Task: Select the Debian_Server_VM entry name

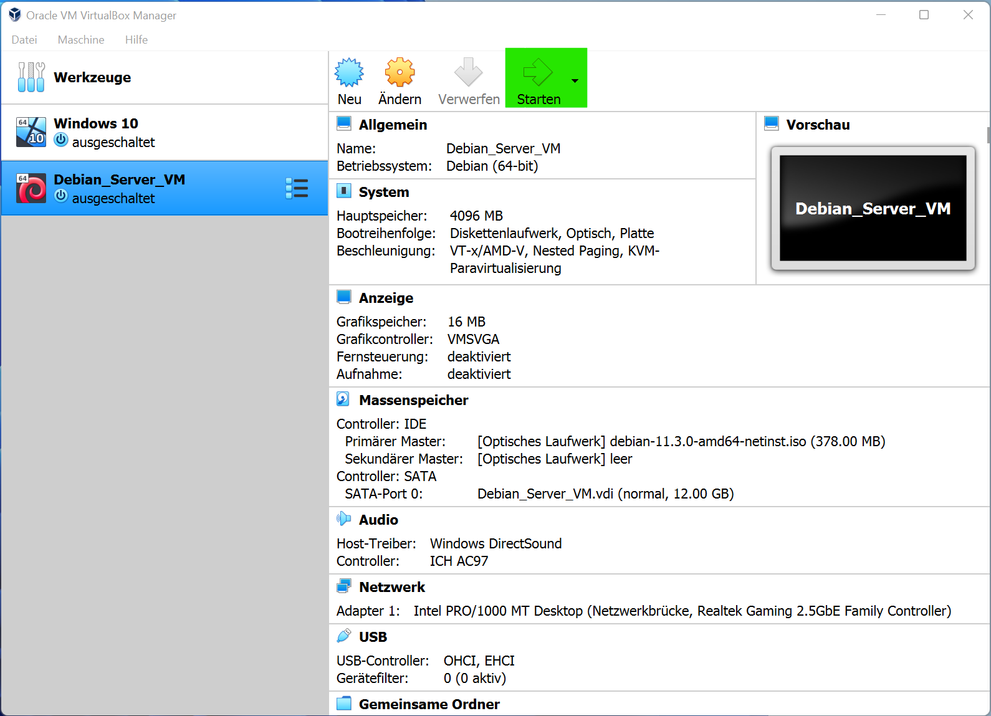Action: [120, 179]
